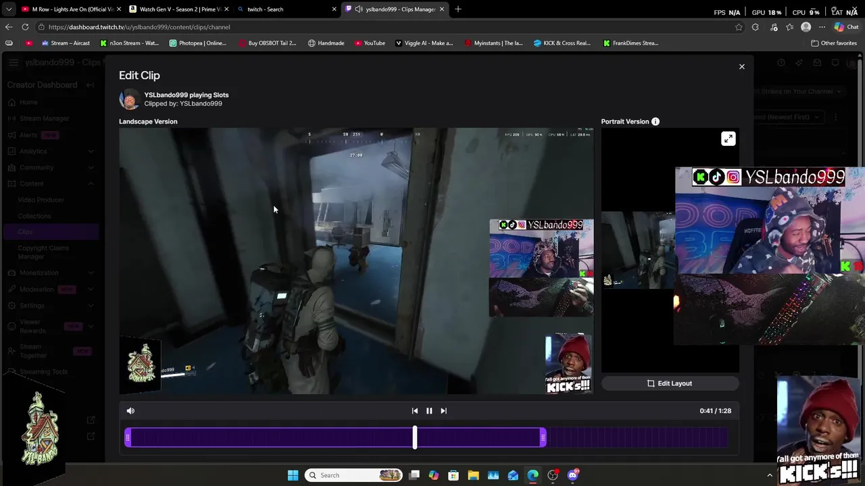Open the 'Buy OBSBOT Tail 2' bookmark
The height and width of the screenshot is (486, 865).
[268, 43]
